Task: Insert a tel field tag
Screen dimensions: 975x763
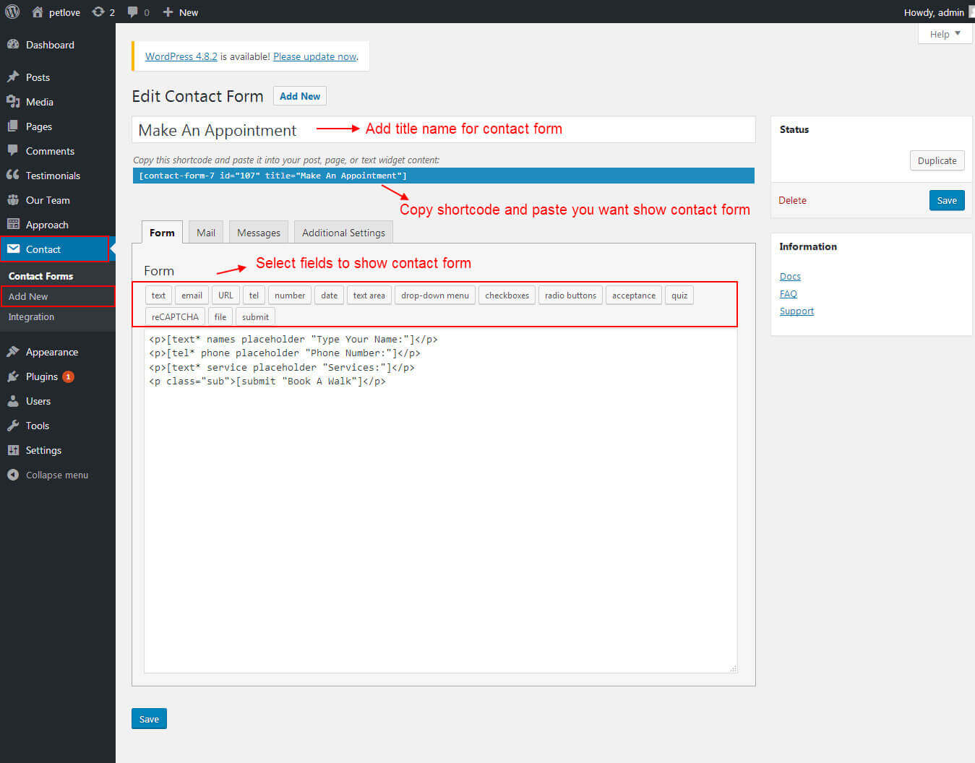Action: tap(254, 295)
